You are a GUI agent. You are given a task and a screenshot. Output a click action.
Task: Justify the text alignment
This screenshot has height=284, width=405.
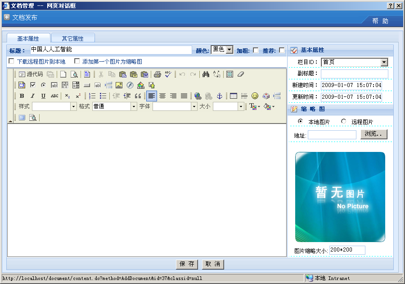coord(184,96)
